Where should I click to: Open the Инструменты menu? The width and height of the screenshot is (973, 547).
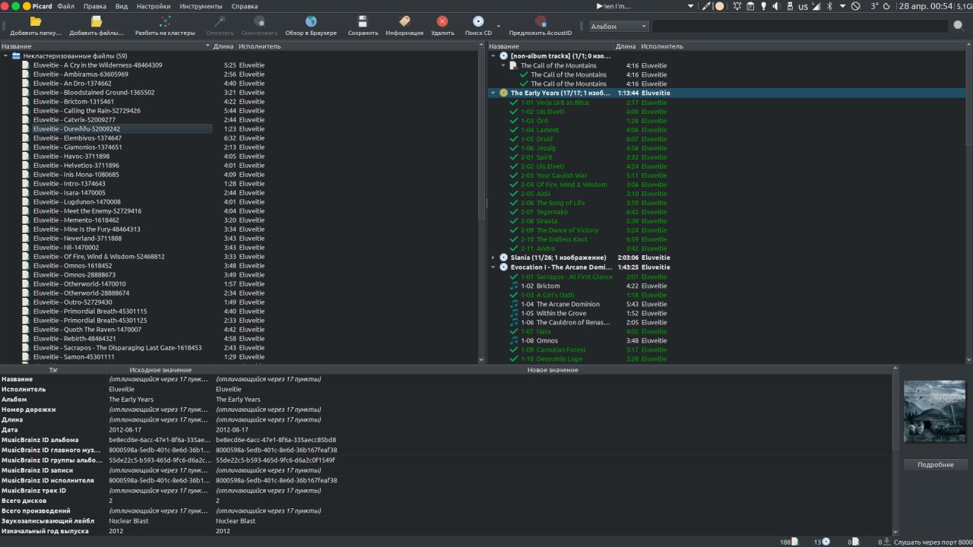tap(201, 6)
